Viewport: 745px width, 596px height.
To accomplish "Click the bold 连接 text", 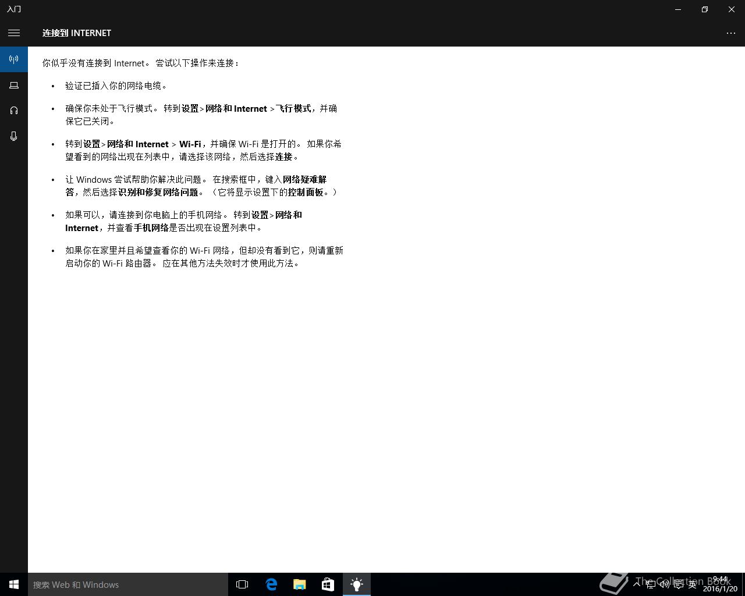I will [x=283, y=157].
